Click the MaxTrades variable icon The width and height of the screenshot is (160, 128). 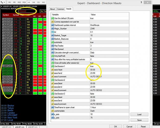52,46
